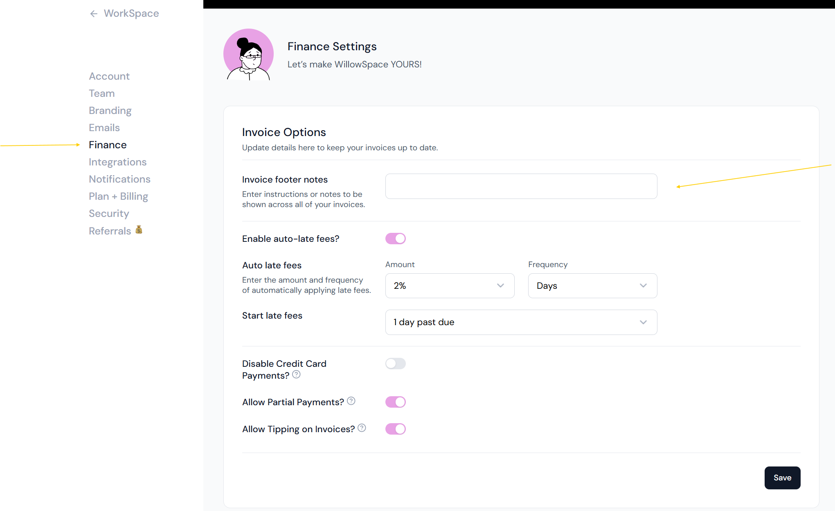The image size is (835, 511).
Task: Click the Finance Settings title
Action: click(x=332, y=47)
